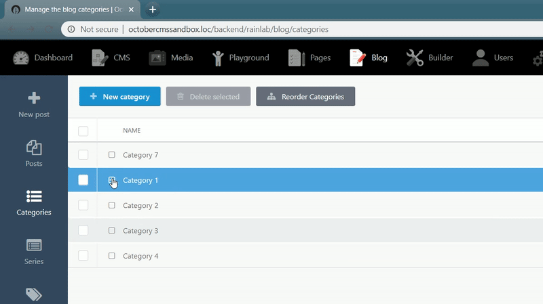Click the Delete selected button

(208, 96)
